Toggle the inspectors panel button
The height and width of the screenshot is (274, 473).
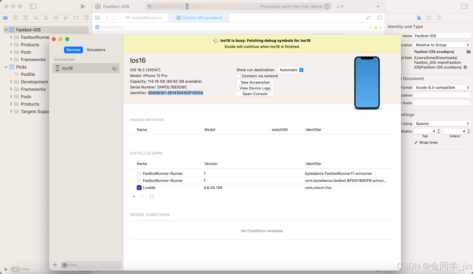(x=465, y=6)
